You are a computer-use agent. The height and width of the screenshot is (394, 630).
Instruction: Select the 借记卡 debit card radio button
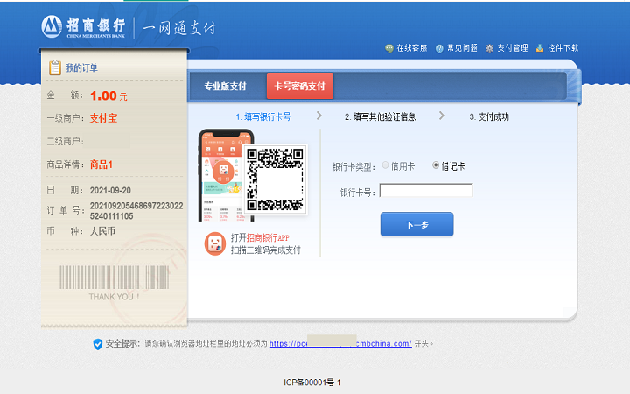pos(437,165)
